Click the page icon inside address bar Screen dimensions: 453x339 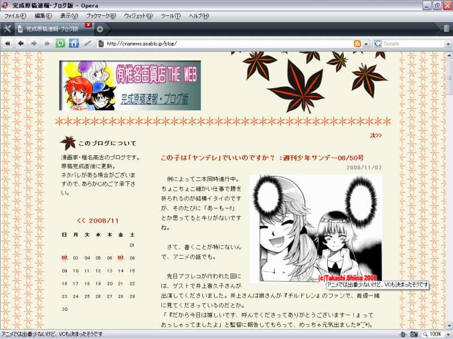(x=101, y=44)
